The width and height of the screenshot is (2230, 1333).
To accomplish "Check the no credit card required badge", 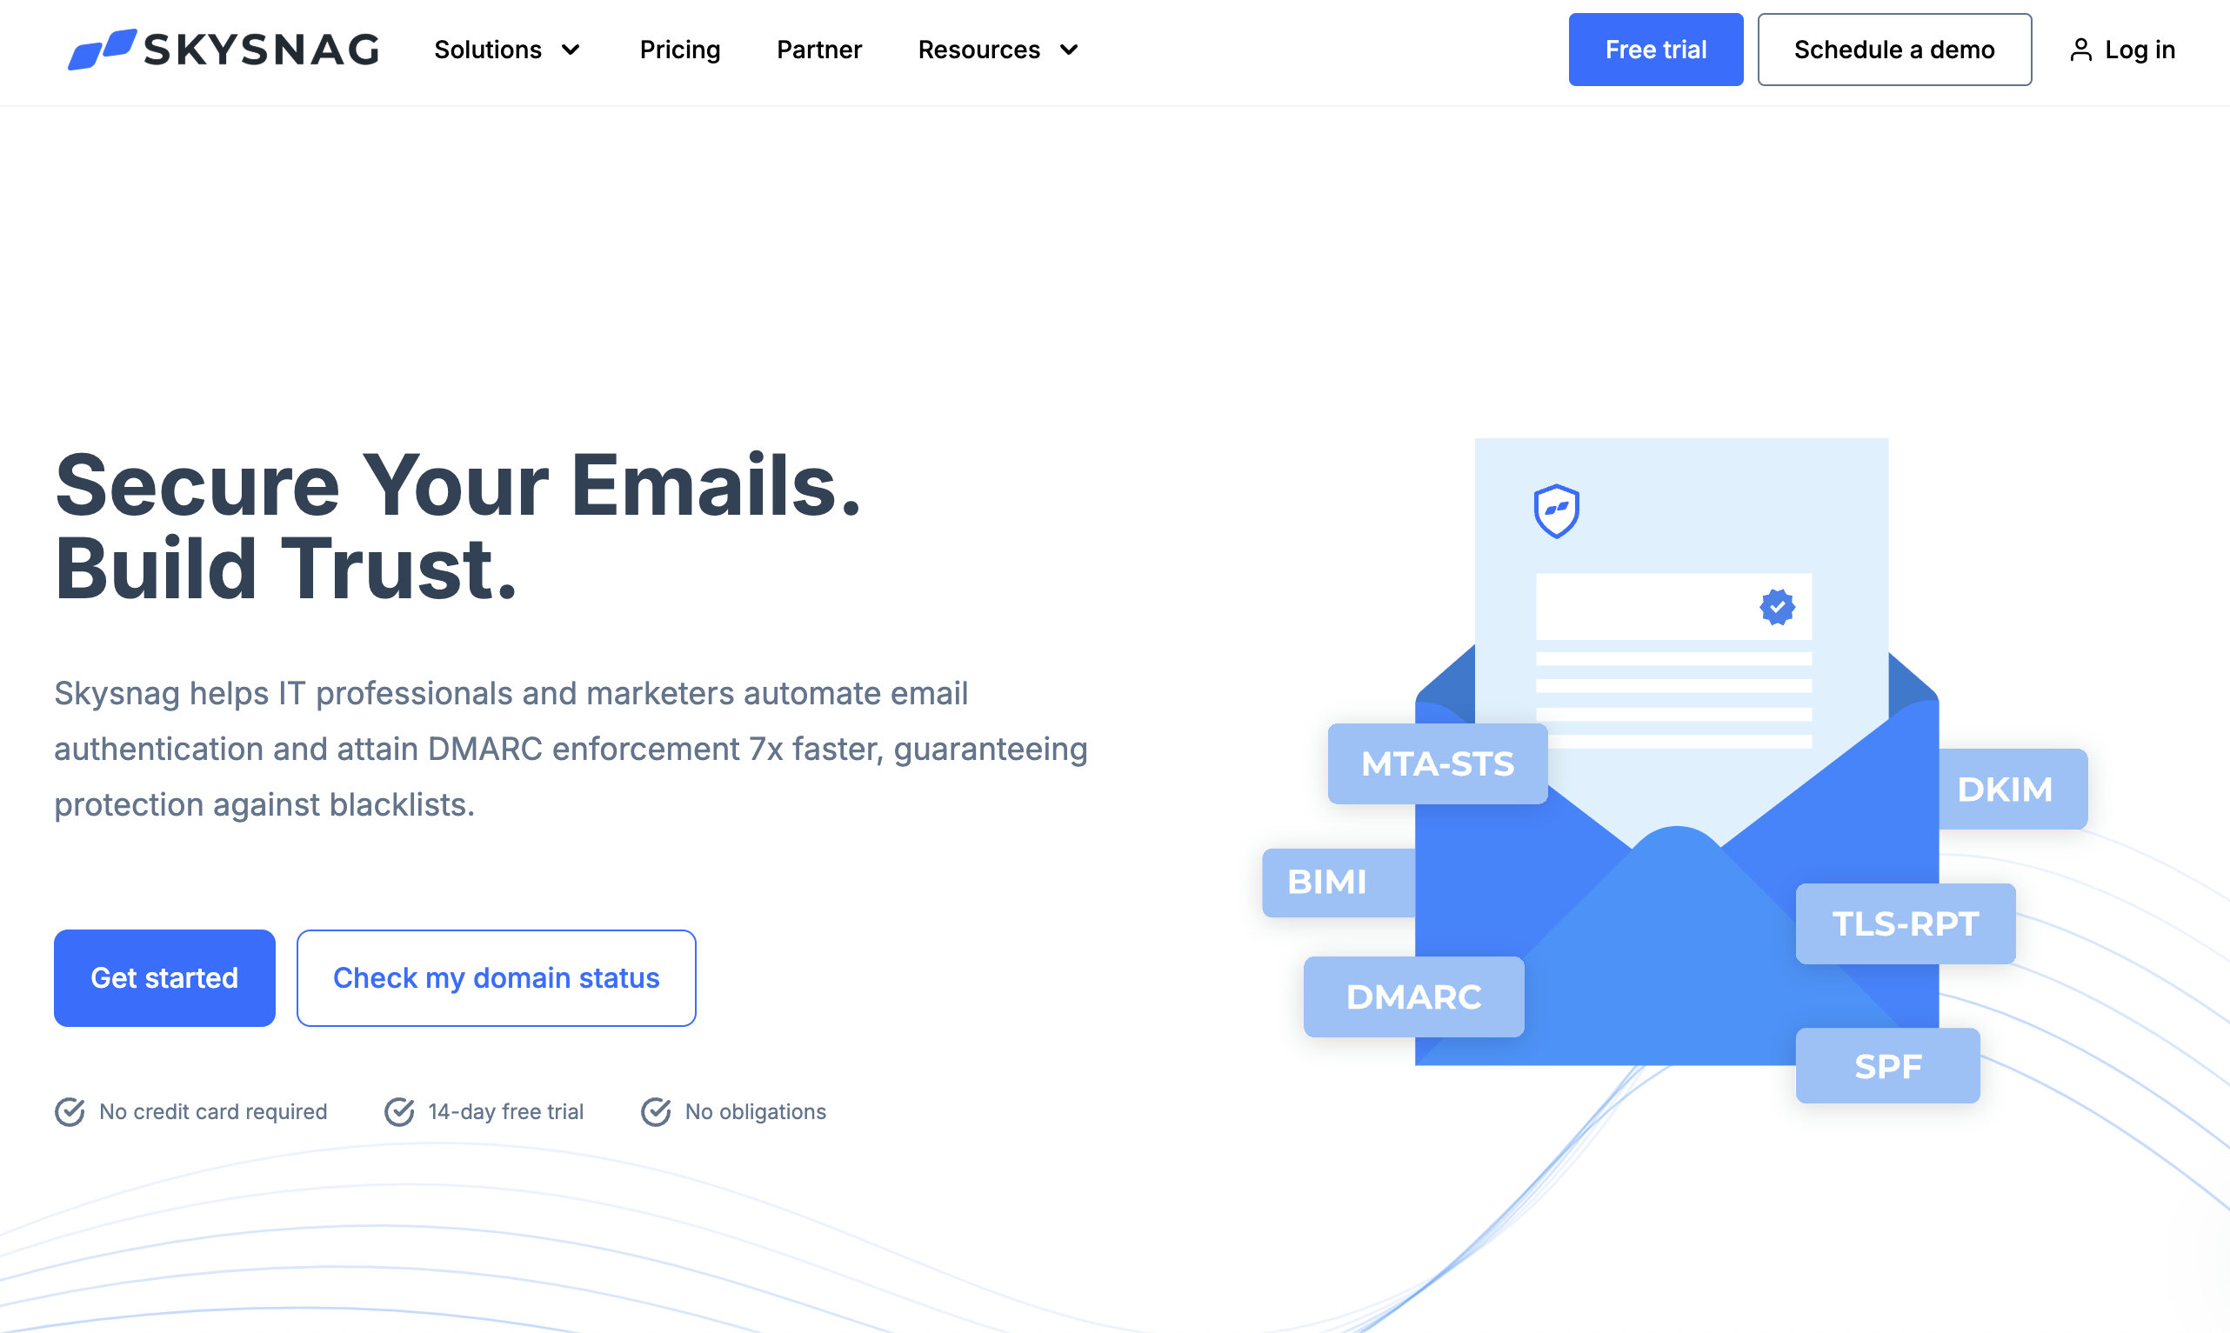I will (x=192, y=1111).
